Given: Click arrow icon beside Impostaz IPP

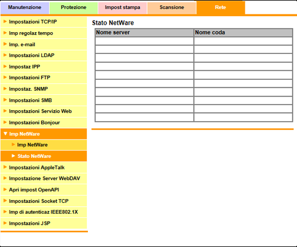Looking at the screenshot, I should [5, 66].
